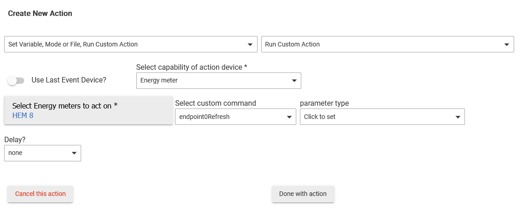The width and height of the screenshot is (526, 211).
Task: Click arrow on Set Variable, Mode or File dropdown
Action: click(x=250, y=45)
